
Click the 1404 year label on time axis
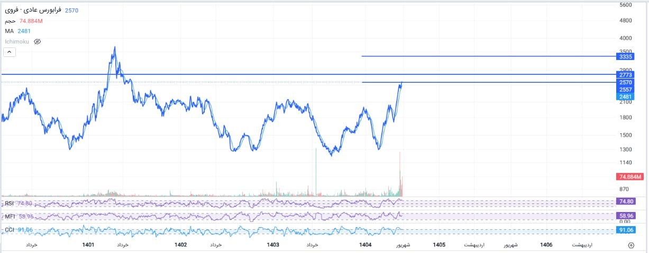coord(365,245)
